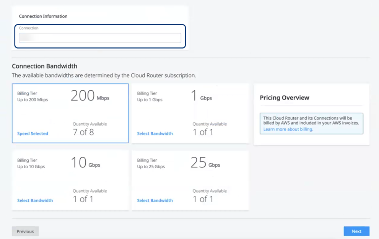The height and width of the screenshot is (239, 379).
Task: Click the 1 Gbps billing tier card
Action: coord(190,113)
